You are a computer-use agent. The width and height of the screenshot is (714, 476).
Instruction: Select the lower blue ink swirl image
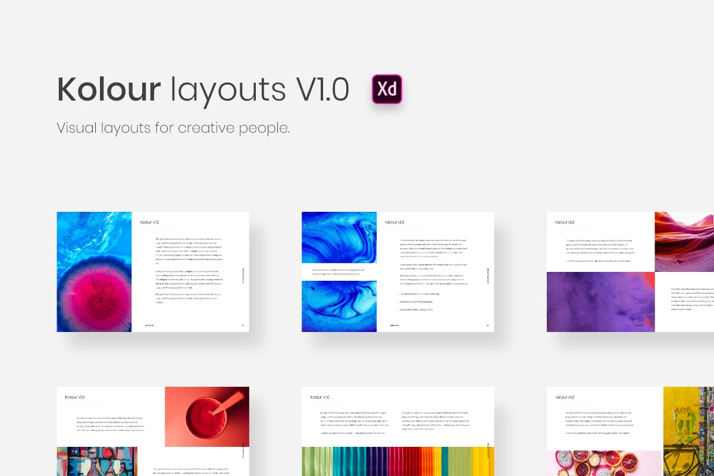[x=339, y=306]
